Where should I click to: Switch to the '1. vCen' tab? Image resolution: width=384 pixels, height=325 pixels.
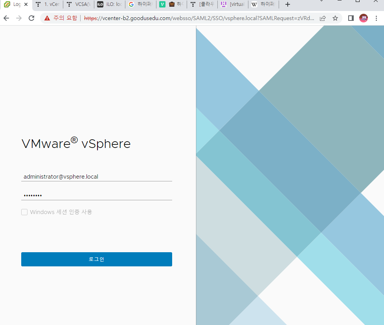[48, 4]
